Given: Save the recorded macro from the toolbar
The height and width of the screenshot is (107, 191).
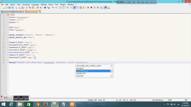Looking at the screenshot, I should click(101, 8).
